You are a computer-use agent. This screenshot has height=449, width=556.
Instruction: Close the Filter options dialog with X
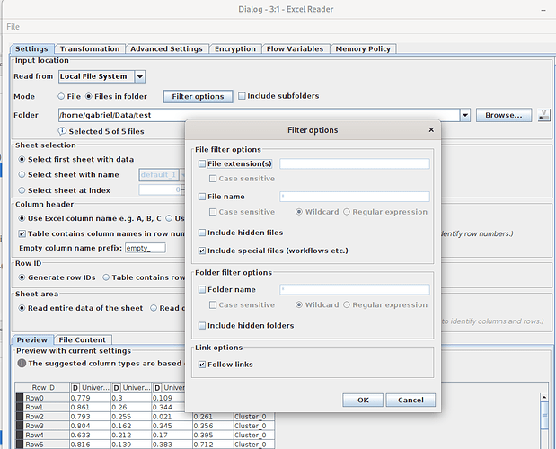click(431, 129)
